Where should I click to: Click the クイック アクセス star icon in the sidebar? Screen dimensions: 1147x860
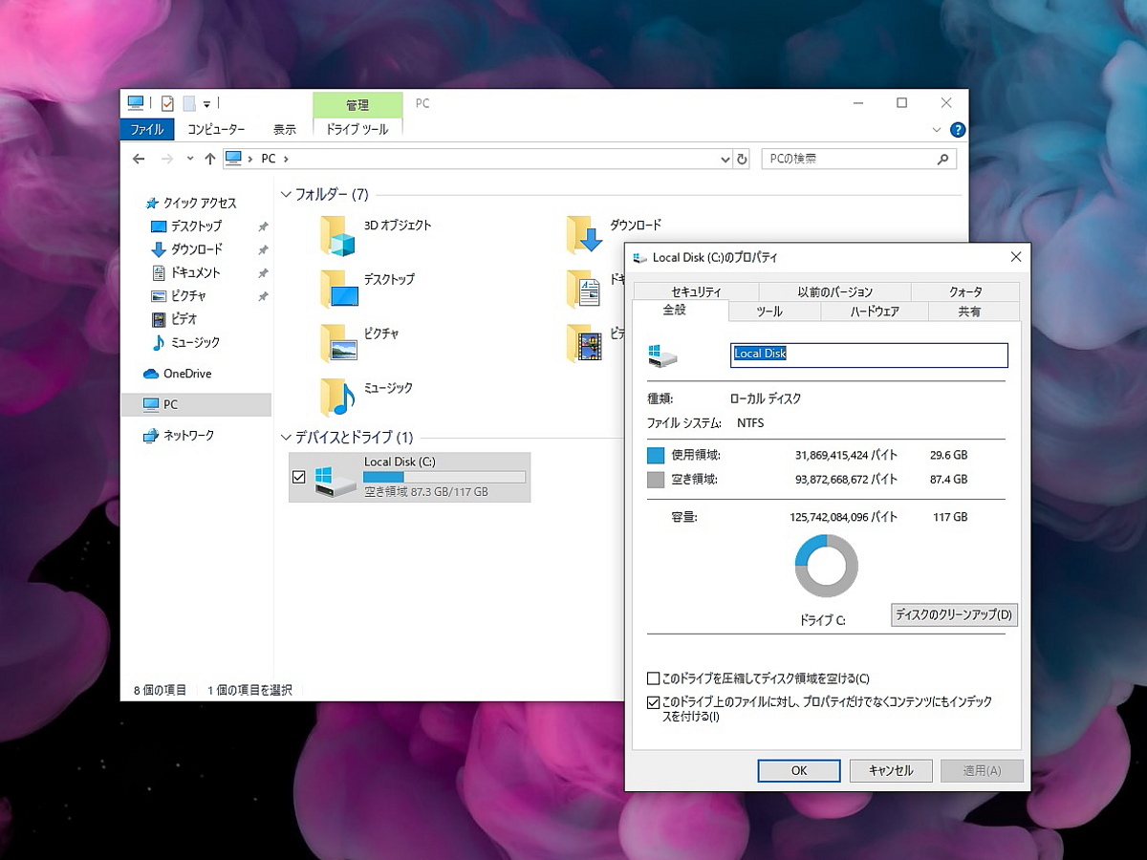pyautogui.click(x=151, y=203)
